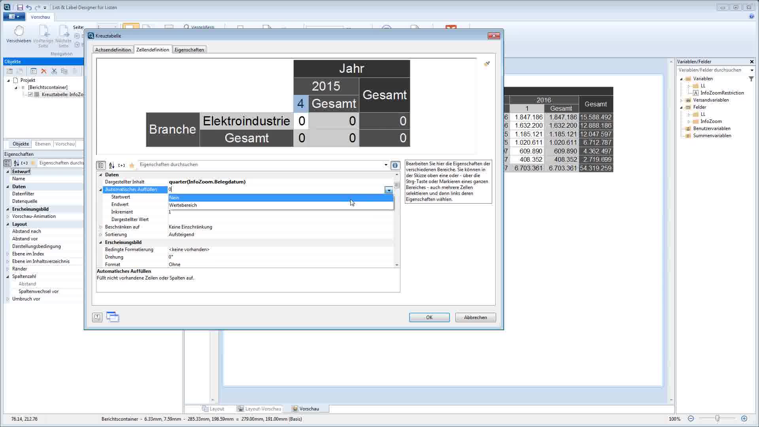Click the object properties icon in Objekte toolbar
759x427 pixels.
pyautogui.click(x=34, y=71)
